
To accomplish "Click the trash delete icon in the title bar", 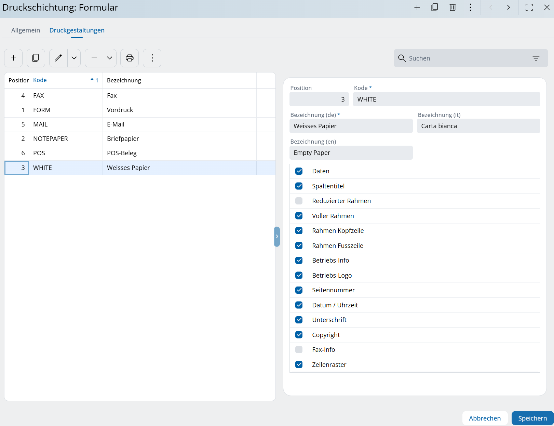I will pos(452,8).
